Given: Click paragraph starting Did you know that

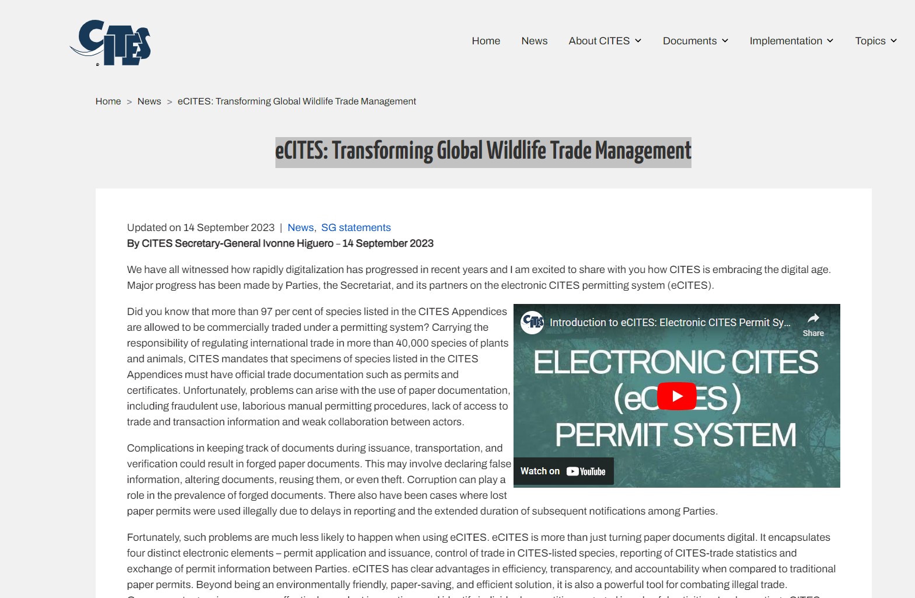Looking at the screenshot, I should point(319,367).
